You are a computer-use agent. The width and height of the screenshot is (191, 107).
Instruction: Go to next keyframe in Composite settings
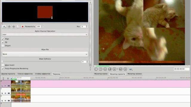point(14,26)
